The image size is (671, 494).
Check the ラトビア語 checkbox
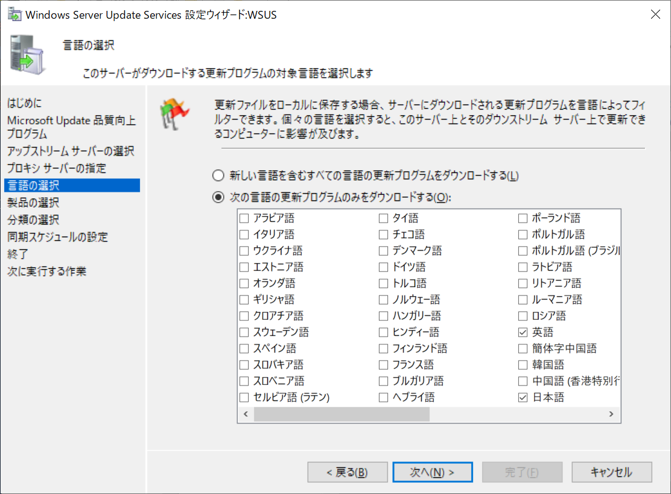pyautogui.click(x=523, y=267)
